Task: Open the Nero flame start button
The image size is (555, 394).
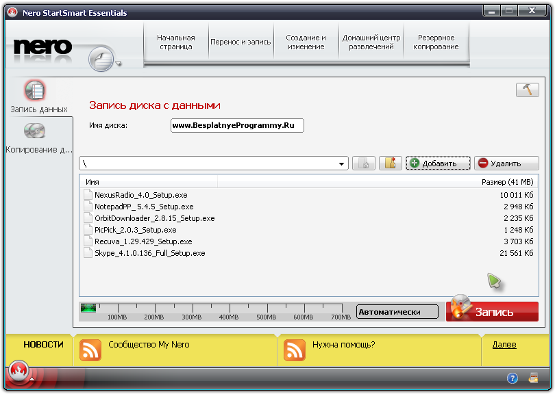Action: click(18, 371)
